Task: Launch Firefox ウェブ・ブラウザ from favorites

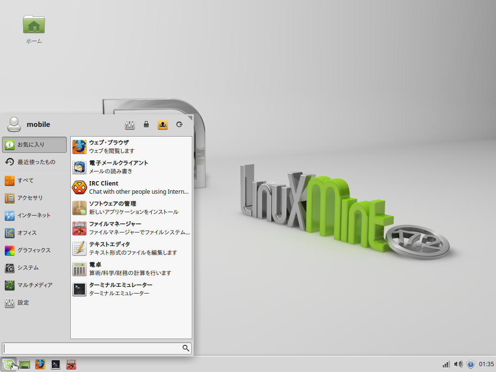Action: point(131,147)
